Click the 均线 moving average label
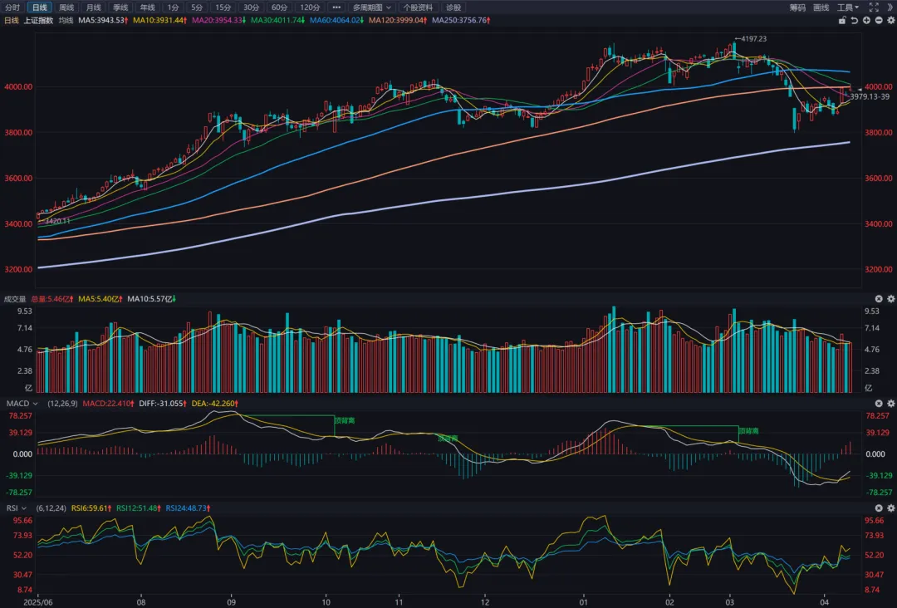 (66, 20)
